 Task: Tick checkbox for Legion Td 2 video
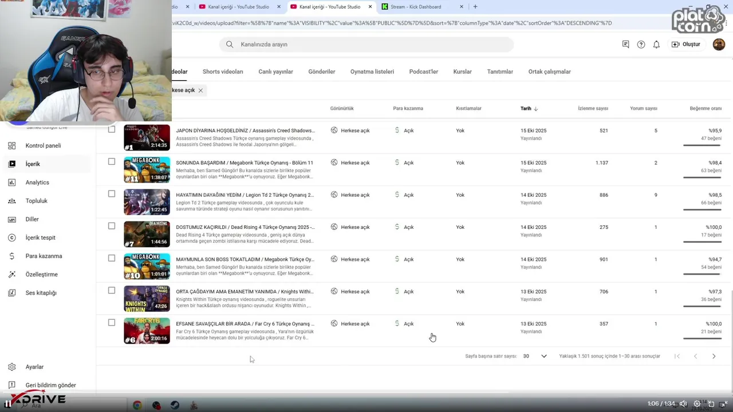[x=112, y=193]
